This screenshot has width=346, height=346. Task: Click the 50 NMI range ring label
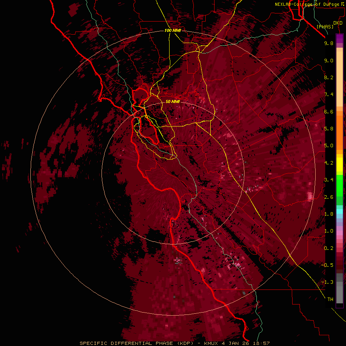point(173,101)
